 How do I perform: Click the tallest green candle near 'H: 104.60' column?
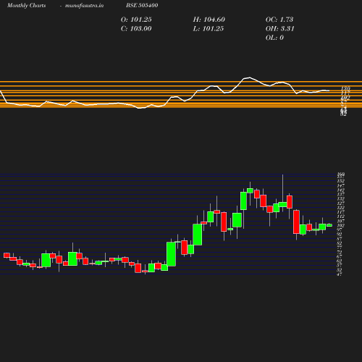(198, 235)
